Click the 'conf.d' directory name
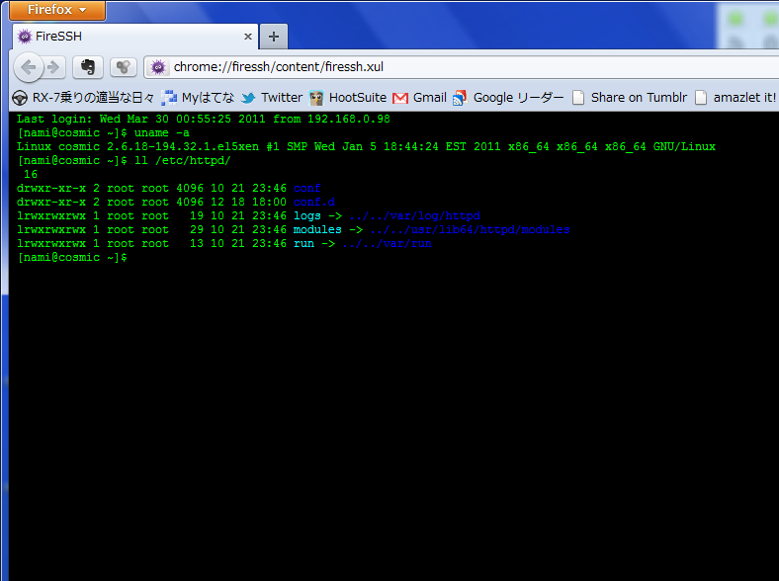Screen dimensions: 779x581 coord(314,203)
